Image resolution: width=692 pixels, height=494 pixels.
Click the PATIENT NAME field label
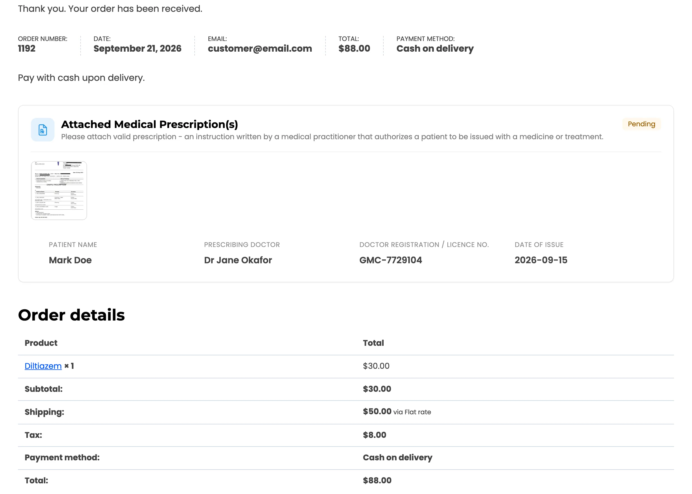pos(73,245)
